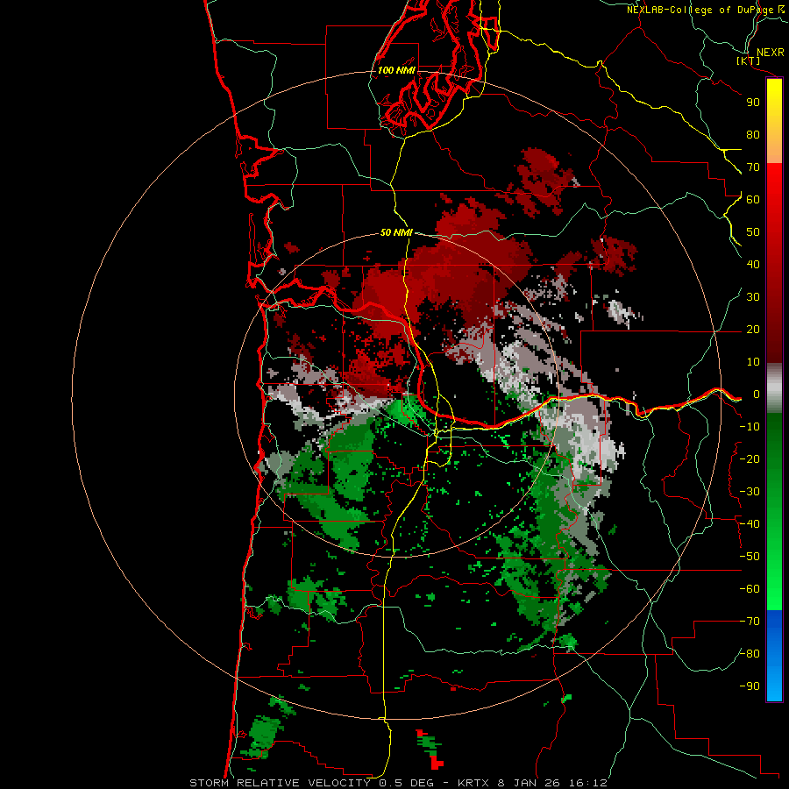Click the positive 80 scale label
This screenshot has height=789, width=789.
coord(753,134)
